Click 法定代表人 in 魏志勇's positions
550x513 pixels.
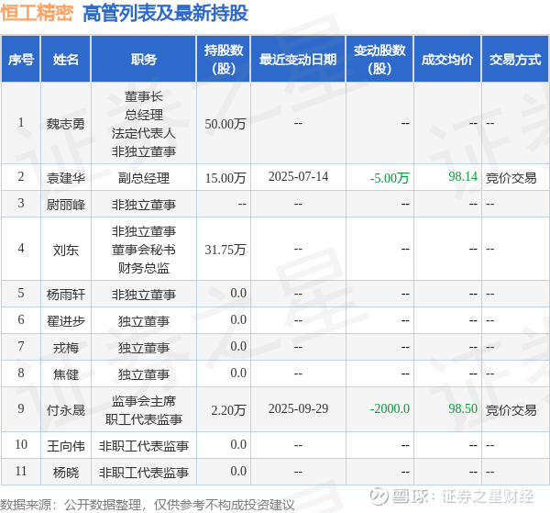coord(144,133)
